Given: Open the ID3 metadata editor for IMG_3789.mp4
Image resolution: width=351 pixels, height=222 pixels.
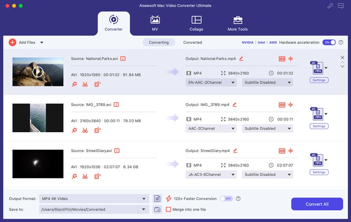Looking at the screenshot, I should [x=282, y=105].
